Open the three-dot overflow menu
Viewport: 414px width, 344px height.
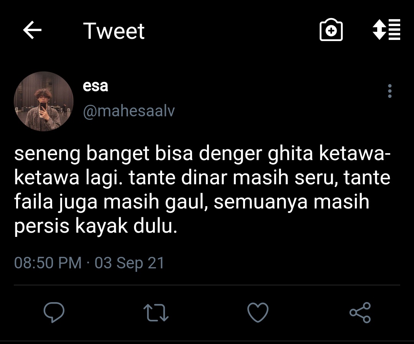click(x=390, y=91)
